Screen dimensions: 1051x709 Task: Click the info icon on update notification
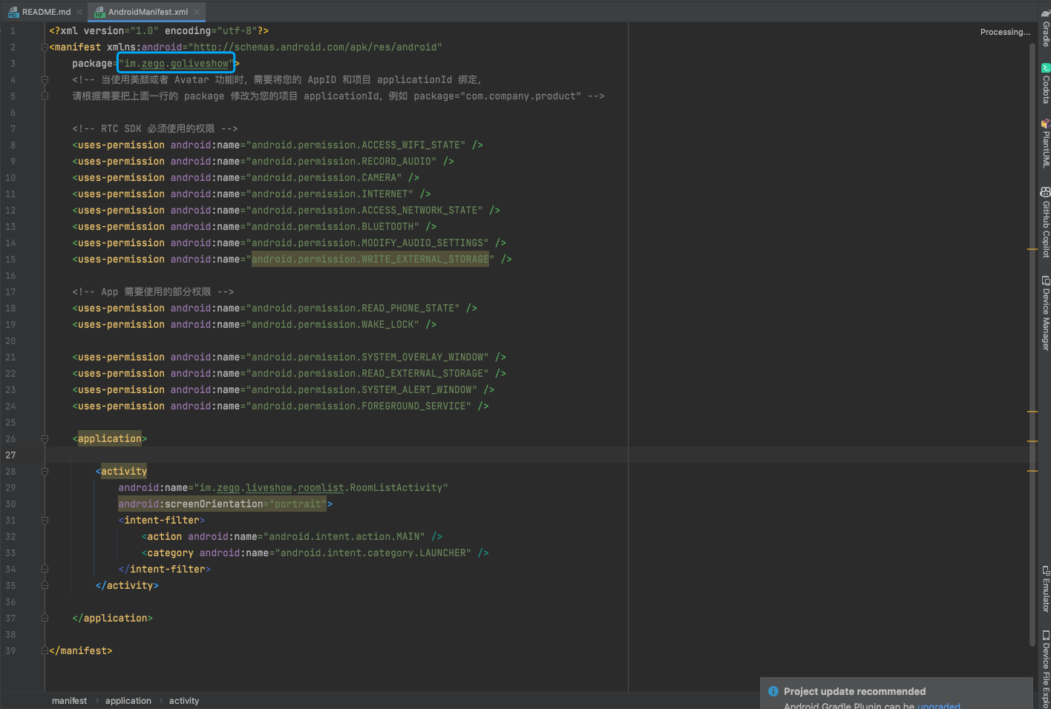point(773,691)
